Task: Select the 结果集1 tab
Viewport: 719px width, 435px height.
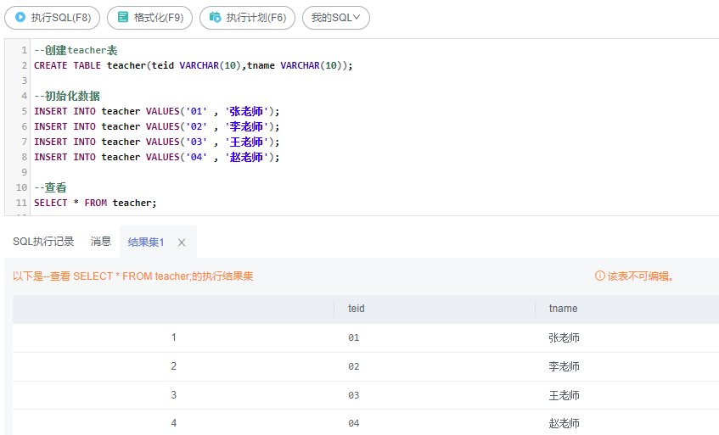Action: (146, 243)
